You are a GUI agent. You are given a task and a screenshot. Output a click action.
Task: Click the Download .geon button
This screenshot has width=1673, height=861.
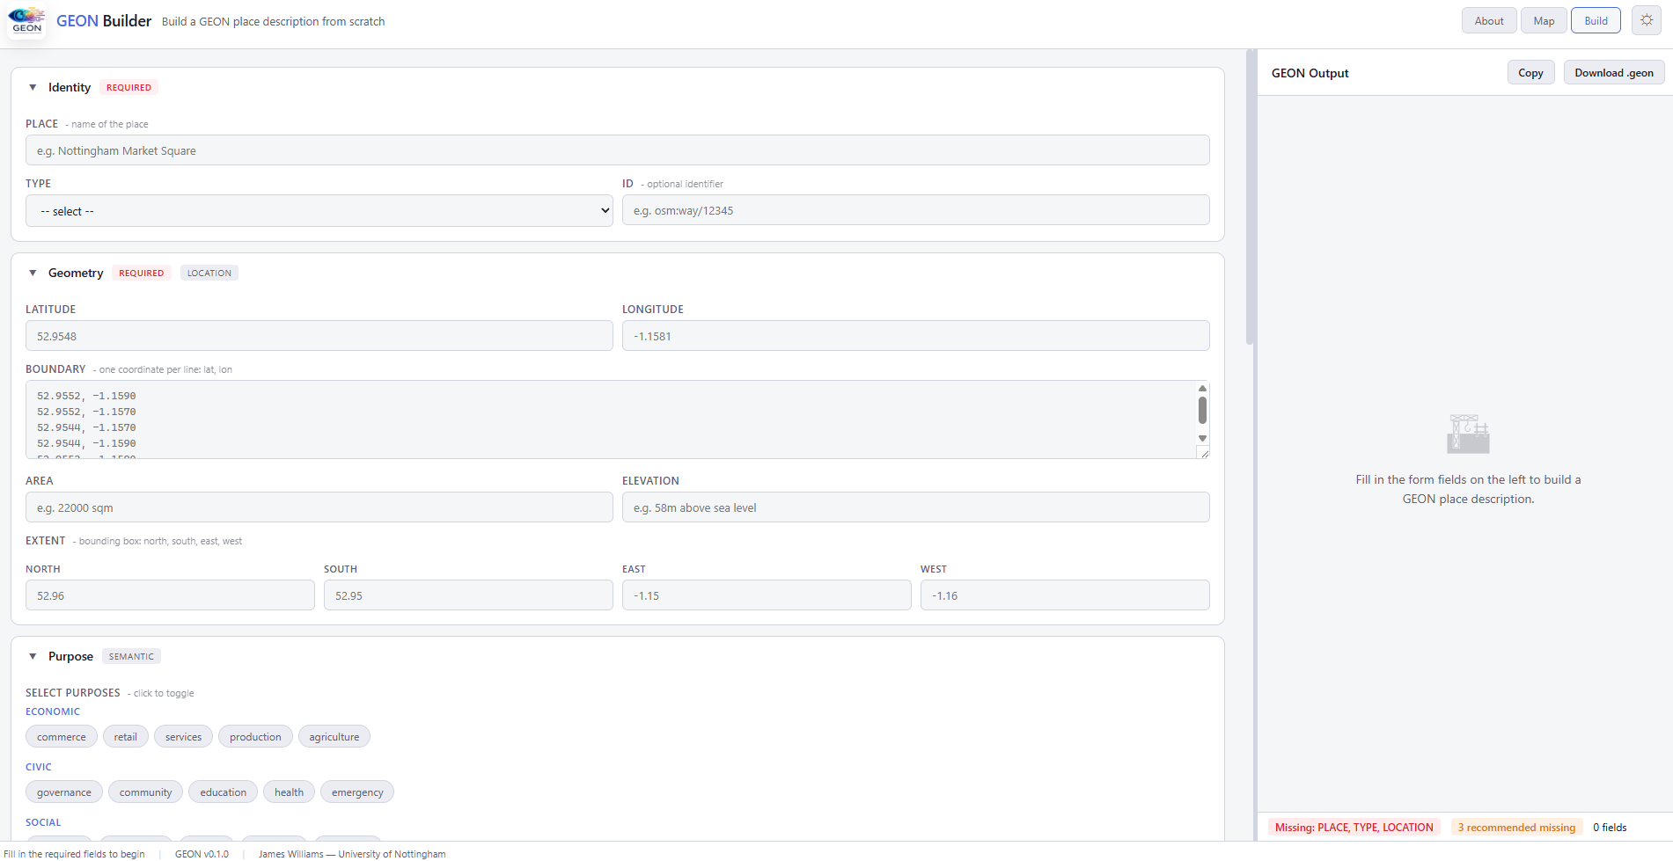coord(1613,73)
